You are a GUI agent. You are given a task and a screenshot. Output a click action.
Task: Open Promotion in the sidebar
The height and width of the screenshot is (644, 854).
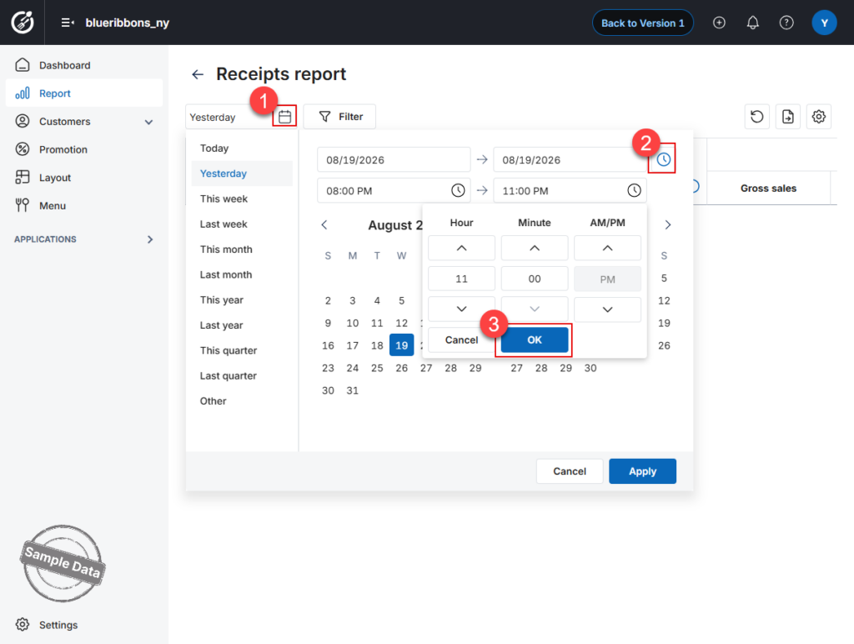[x=84, y=149]
